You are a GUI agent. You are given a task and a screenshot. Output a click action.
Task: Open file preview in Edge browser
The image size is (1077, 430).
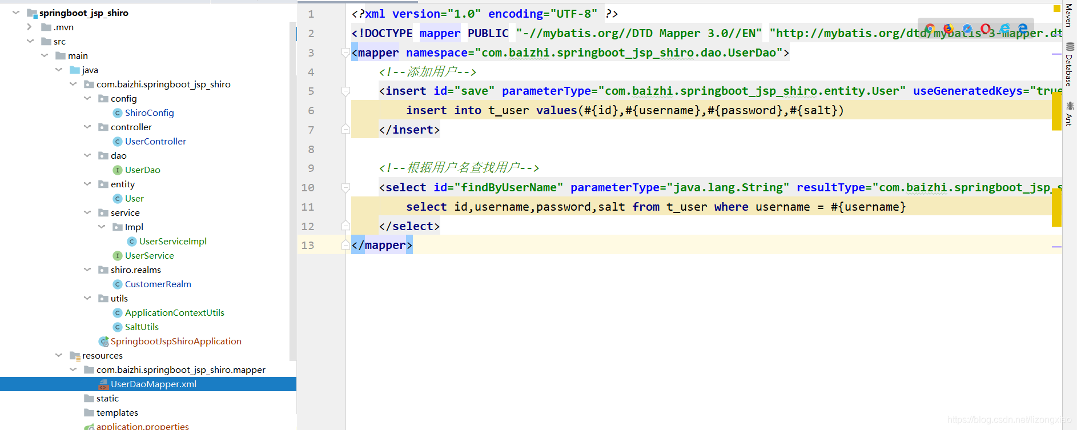1023,29
